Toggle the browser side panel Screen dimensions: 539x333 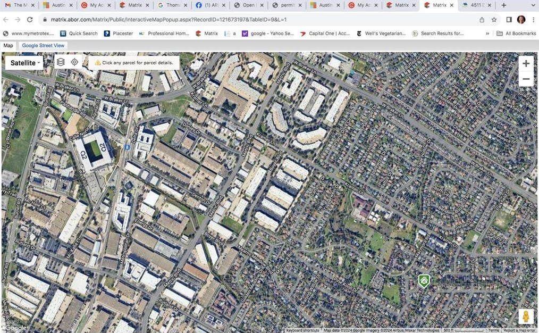pos(509,20)
